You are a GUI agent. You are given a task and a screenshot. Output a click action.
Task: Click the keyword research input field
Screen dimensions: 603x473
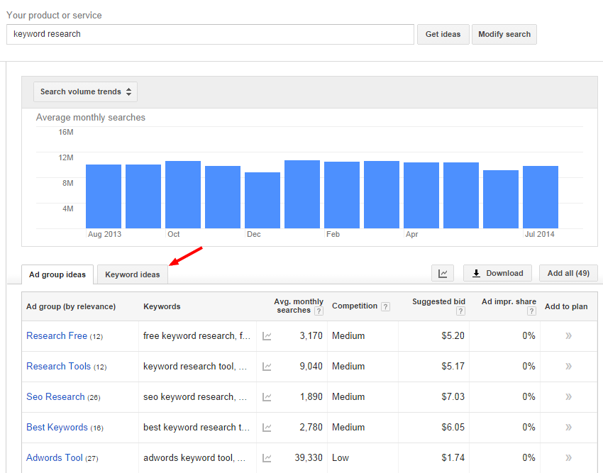tap(209, 34)
